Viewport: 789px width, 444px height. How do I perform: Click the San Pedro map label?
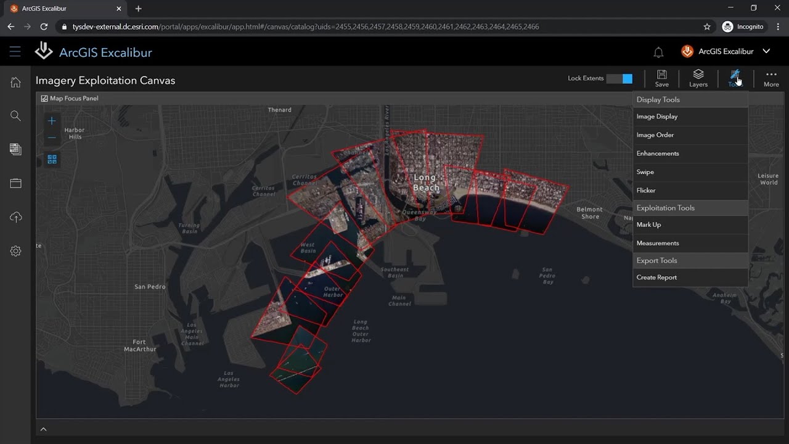click(x=150, y=287)
